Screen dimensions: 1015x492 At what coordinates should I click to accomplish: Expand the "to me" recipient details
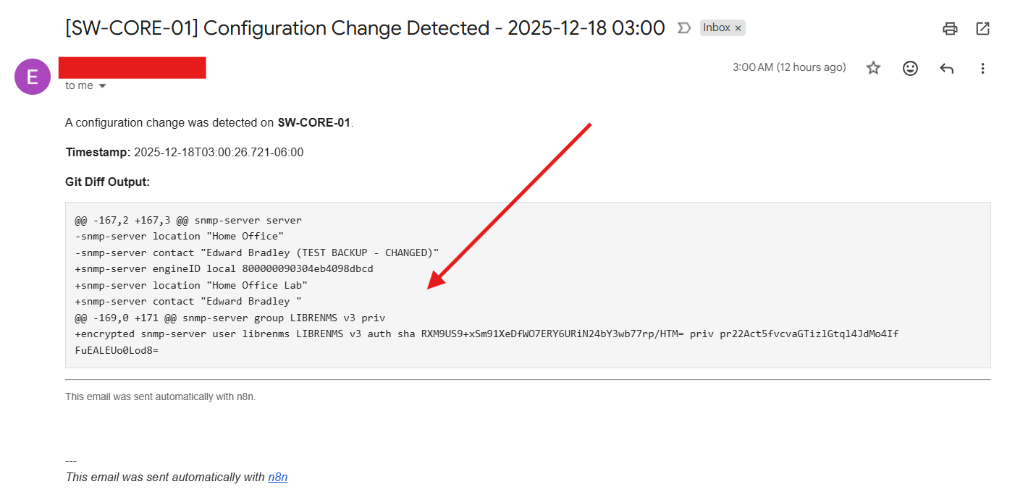[x=102, y=86]
